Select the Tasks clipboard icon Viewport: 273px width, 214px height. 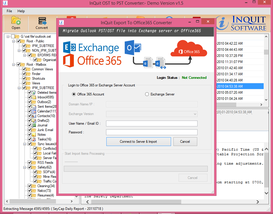pyautogui.click(x=34, y=139)
